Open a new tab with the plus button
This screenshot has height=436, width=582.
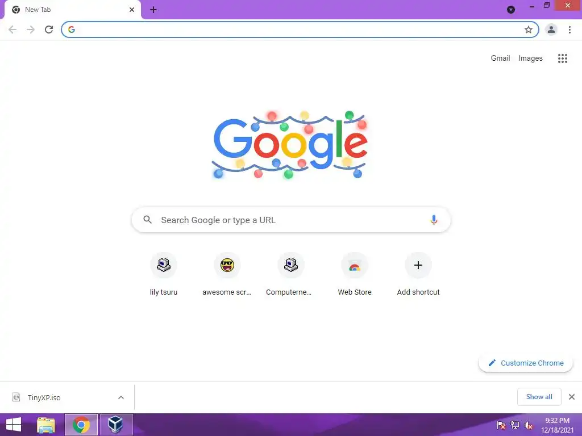tap(153, 10)
